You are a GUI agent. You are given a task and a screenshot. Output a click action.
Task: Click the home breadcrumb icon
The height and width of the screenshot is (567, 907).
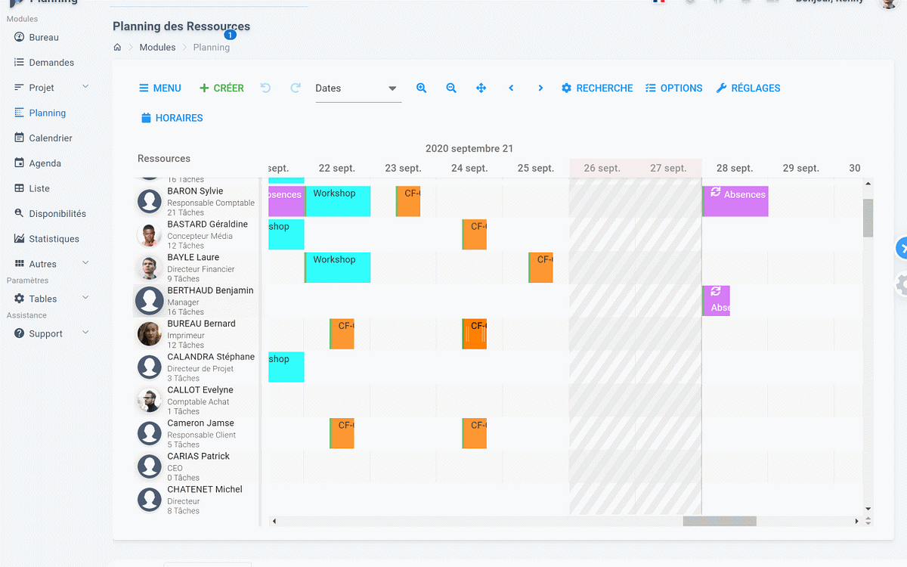117,47
